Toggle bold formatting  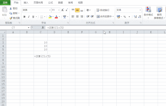click(24, 17)
